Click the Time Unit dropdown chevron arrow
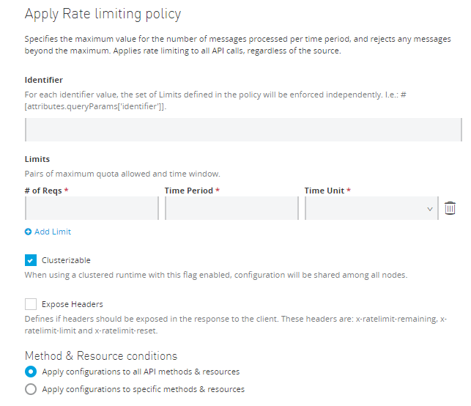471x406 pixels. 430,210
